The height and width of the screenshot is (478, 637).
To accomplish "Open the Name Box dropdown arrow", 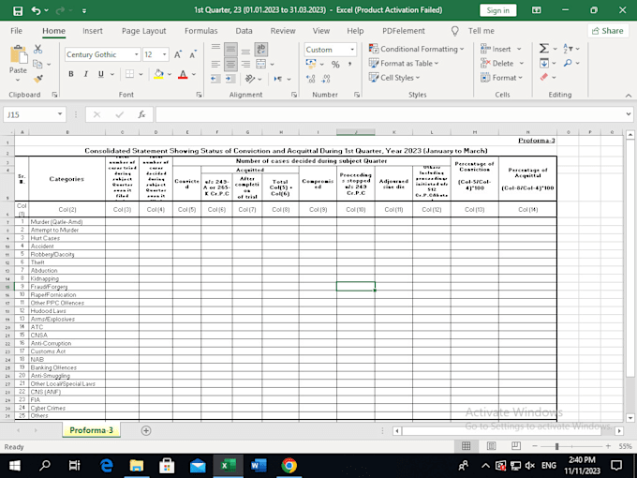I will tap(60, 114).
